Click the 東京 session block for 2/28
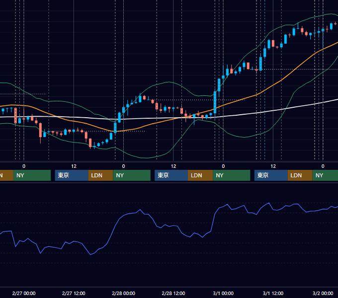This screenshot has width=338, height=298. click(x=171, y=175)
